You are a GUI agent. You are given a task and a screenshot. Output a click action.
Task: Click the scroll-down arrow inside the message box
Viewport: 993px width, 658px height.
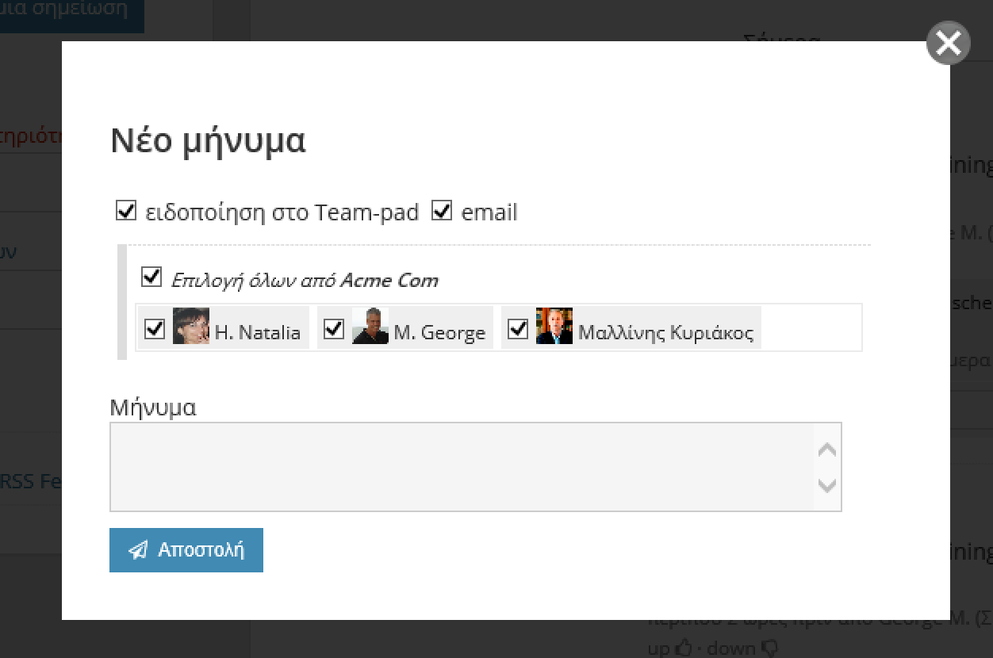(x=827, y=487)
